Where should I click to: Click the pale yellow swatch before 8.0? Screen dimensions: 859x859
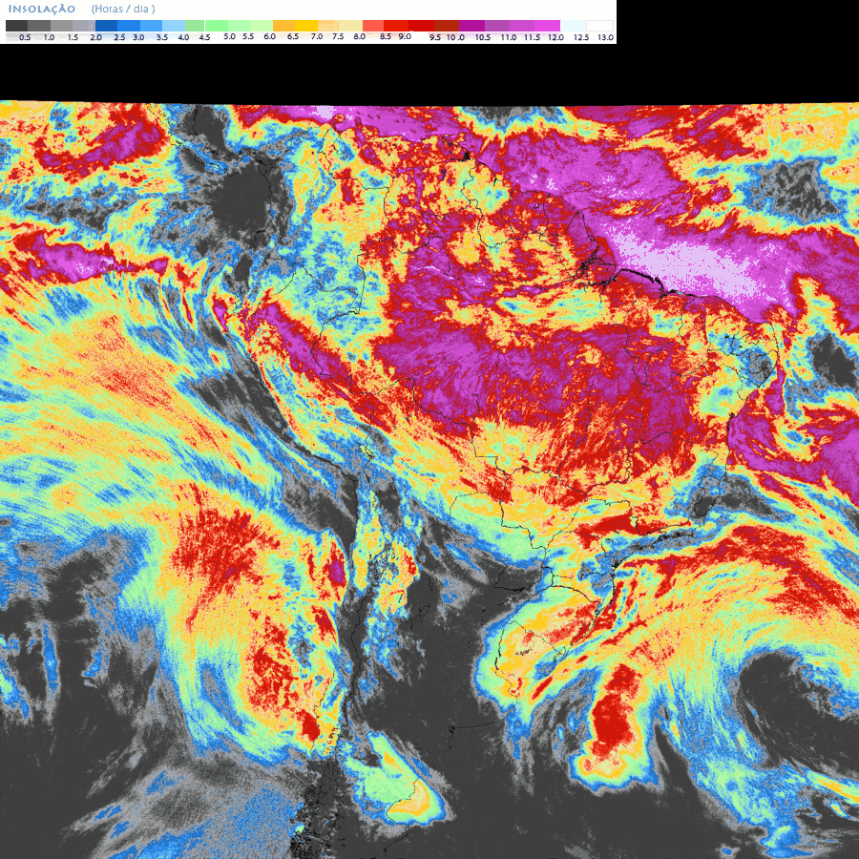(x=350, y=26)
